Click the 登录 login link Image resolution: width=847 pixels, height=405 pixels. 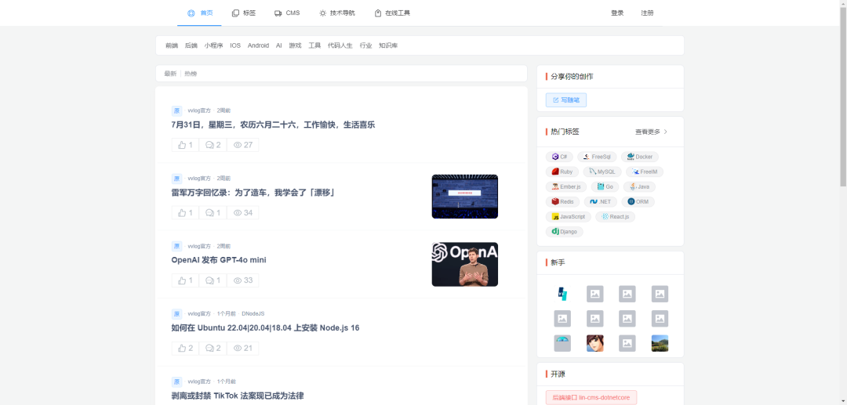pyautogui.click(x=617, y=13)
